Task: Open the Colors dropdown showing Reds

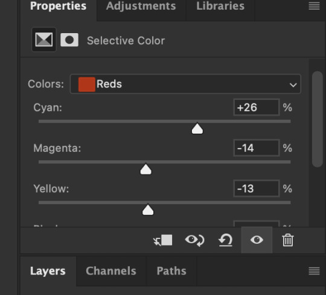Action: point(185,84)
